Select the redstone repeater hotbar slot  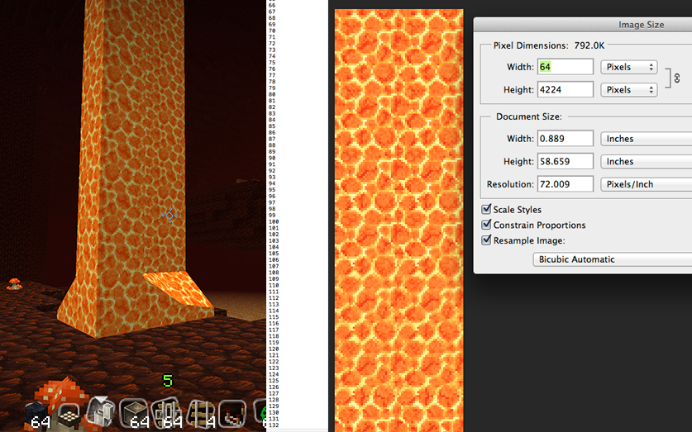pyautogui.click(x=232, y=415)
